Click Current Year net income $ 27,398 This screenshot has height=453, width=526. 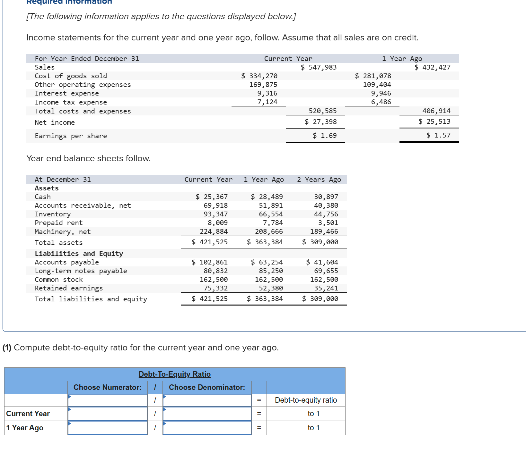click(x=320, y=122)
